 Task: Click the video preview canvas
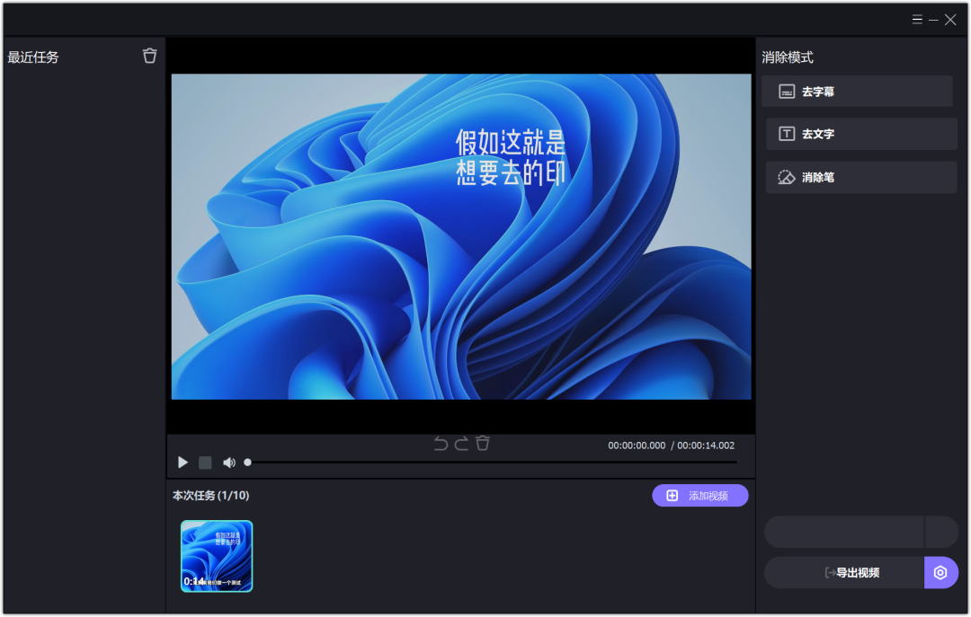click(461, 236)
